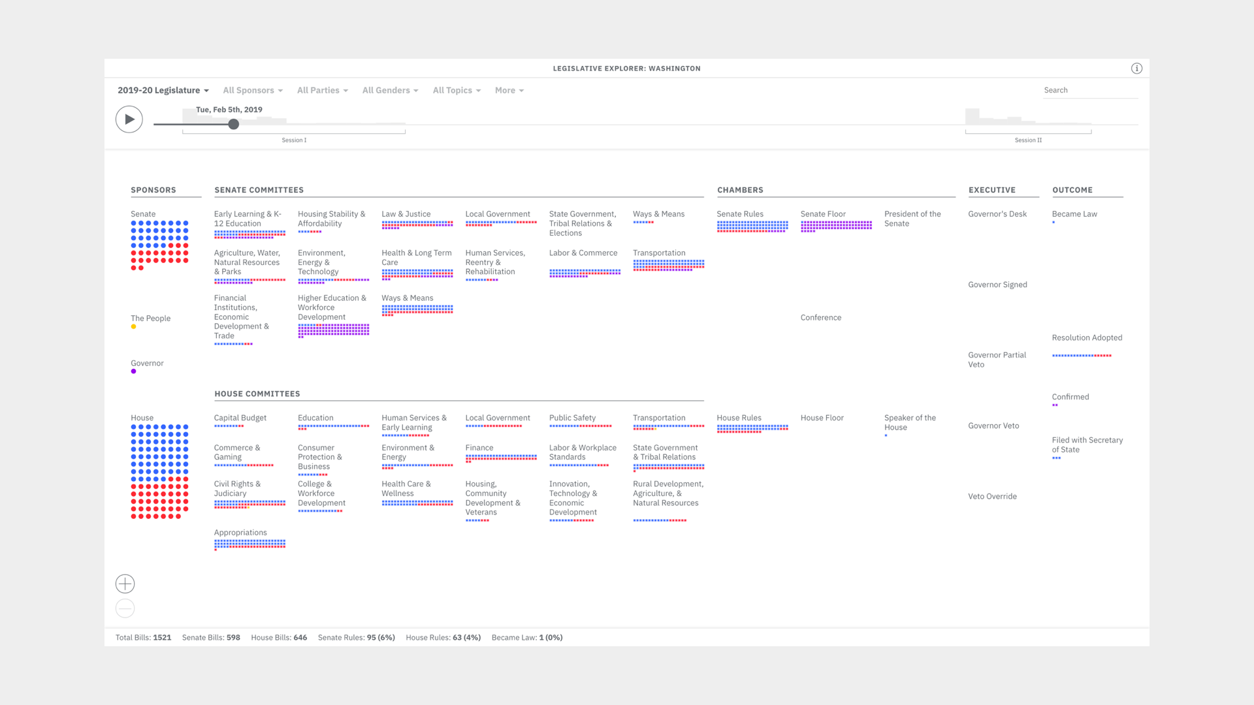Click the yellow The People sponsor dot
1254x705 pixels.
(133, 326)
